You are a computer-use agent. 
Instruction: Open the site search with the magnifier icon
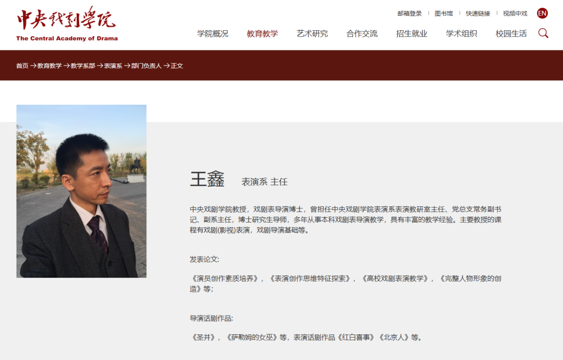[x=543, y=33]
